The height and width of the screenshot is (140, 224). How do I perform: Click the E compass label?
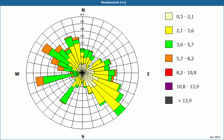click(149, 74)
